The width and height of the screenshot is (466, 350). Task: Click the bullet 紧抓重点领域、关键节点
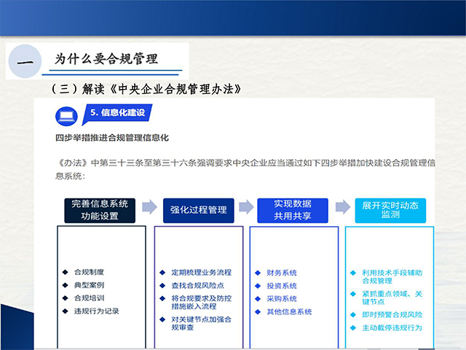[392, 297]
